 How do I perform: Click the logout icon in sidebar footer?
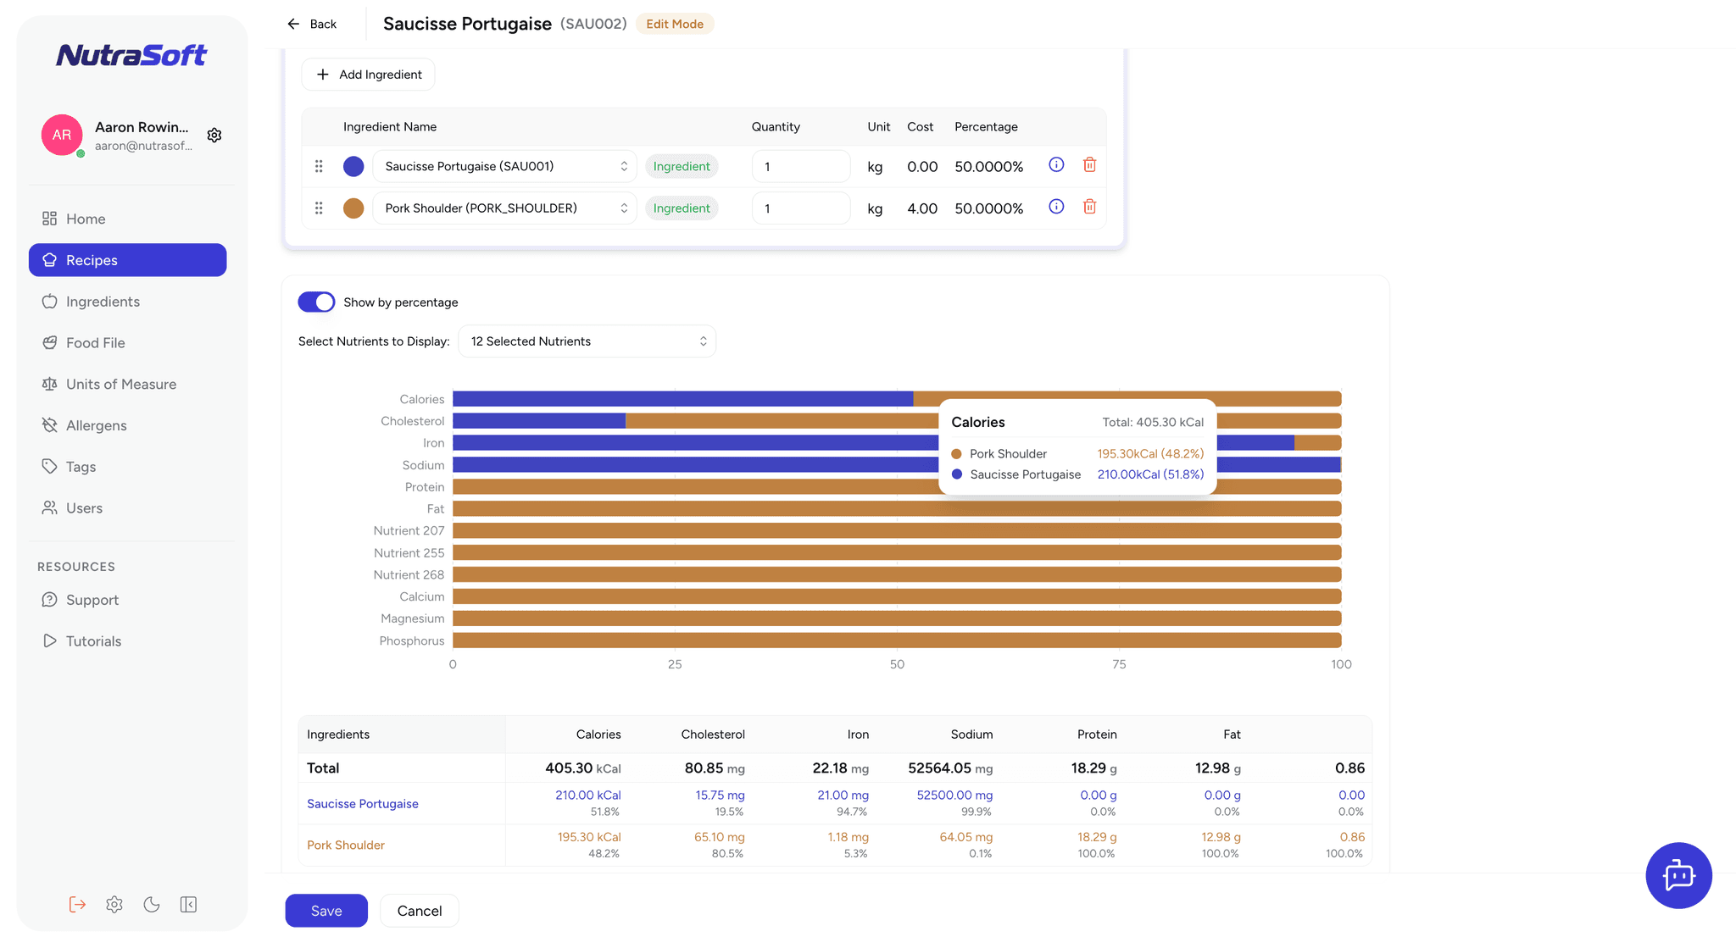77,904
